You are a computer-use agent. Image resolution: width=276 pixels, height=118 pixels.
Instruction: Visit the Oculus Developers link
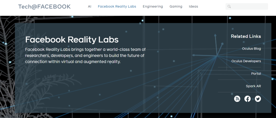(x=246, y=61)
